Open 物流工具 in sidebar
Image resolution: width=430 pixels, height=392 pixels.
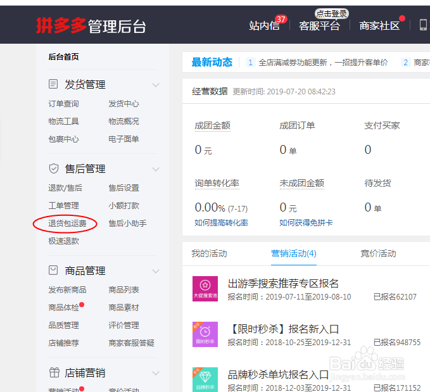click(x=63, y=121)
